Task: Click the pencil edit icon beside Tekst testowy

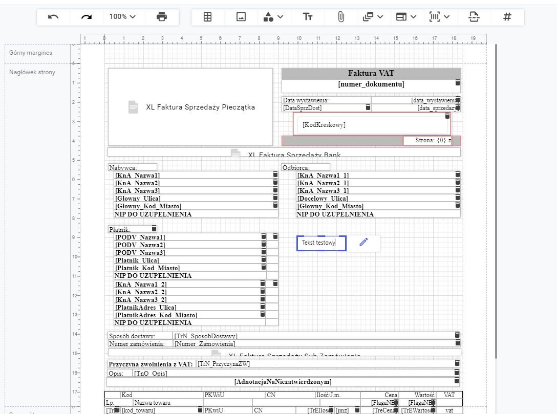Action: pyautogui.click(x=363, y=243)
